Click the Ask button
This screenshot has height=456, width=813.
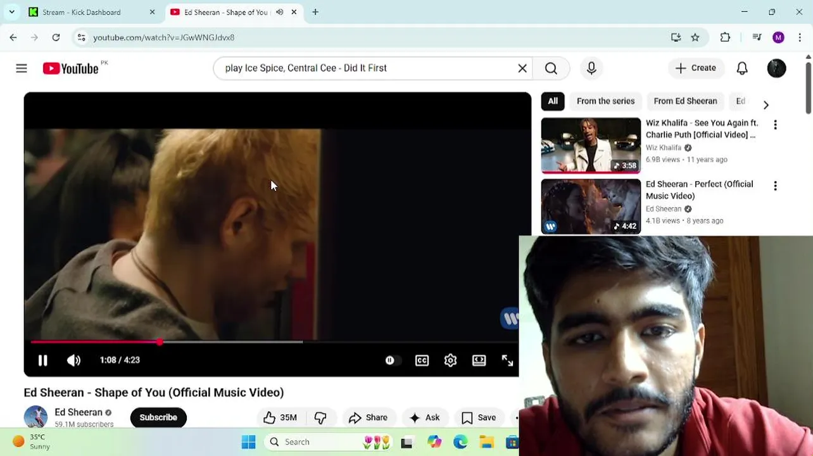click(424, 417)
